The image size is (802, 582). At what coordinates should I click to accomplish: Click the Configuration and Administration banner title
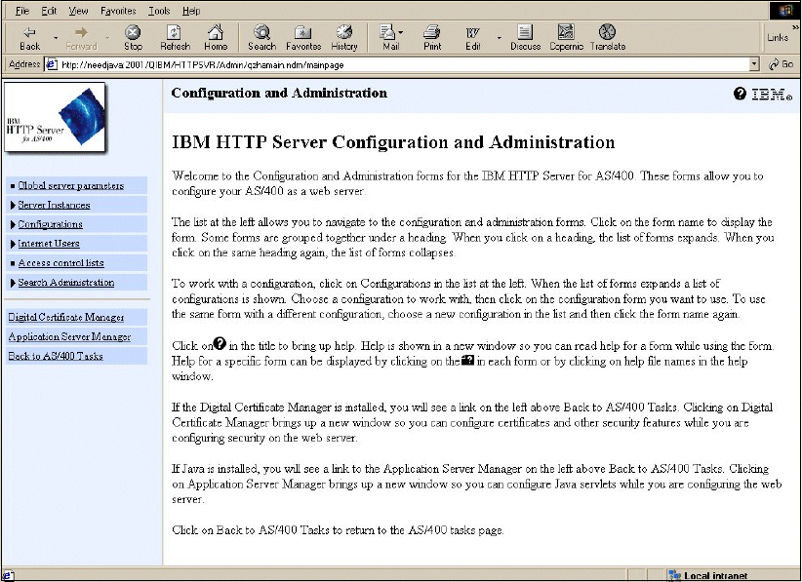click(x=279, y=93)
